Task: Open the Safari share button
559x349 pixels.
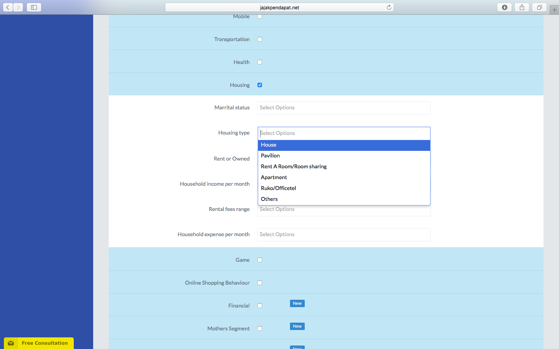Action: 522,7
